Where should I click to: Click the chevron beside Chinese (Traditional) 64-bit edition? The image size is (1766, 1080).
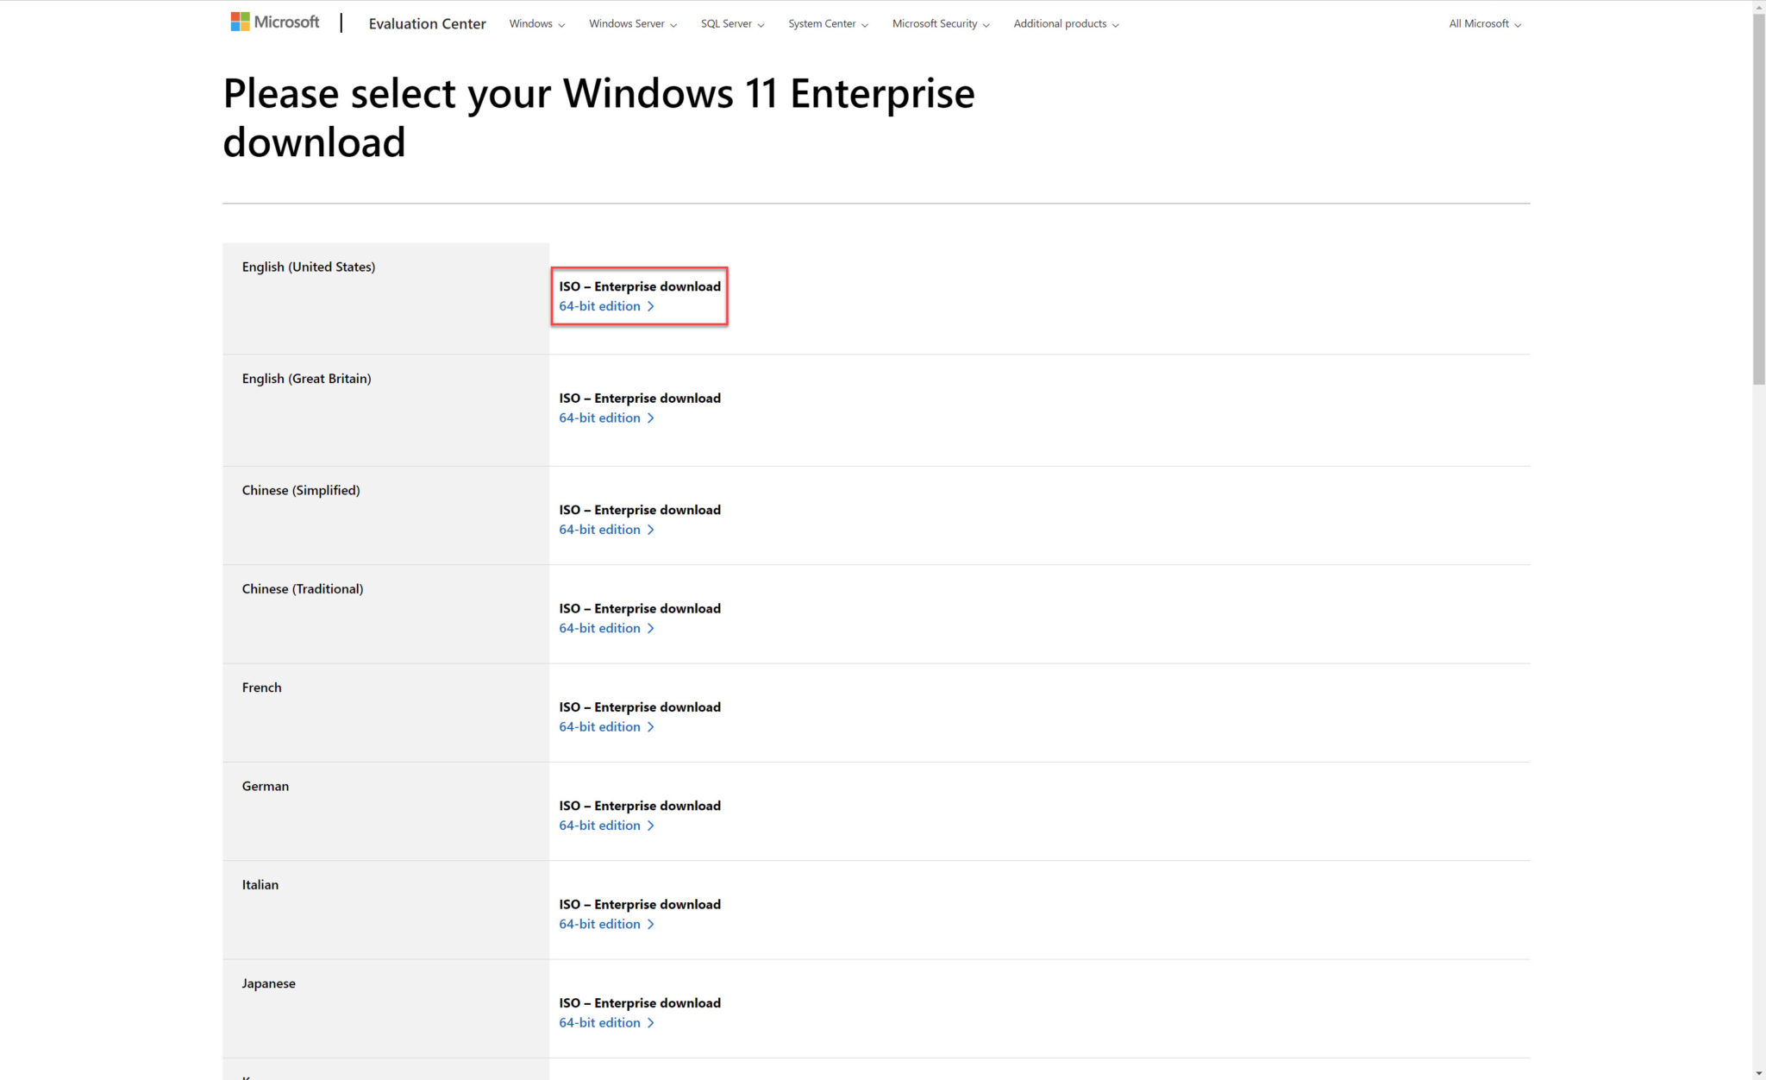point(652,628)
